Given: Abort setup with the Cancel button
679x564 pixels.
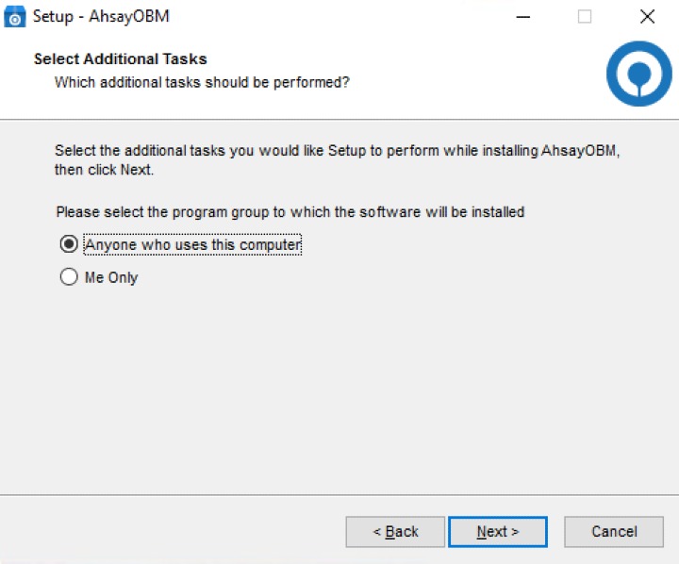Looking at the screenshot, I should (x=614, y=532).
